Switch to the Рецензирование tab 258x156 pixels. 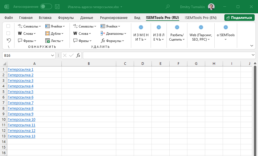(x=114, y=18)
